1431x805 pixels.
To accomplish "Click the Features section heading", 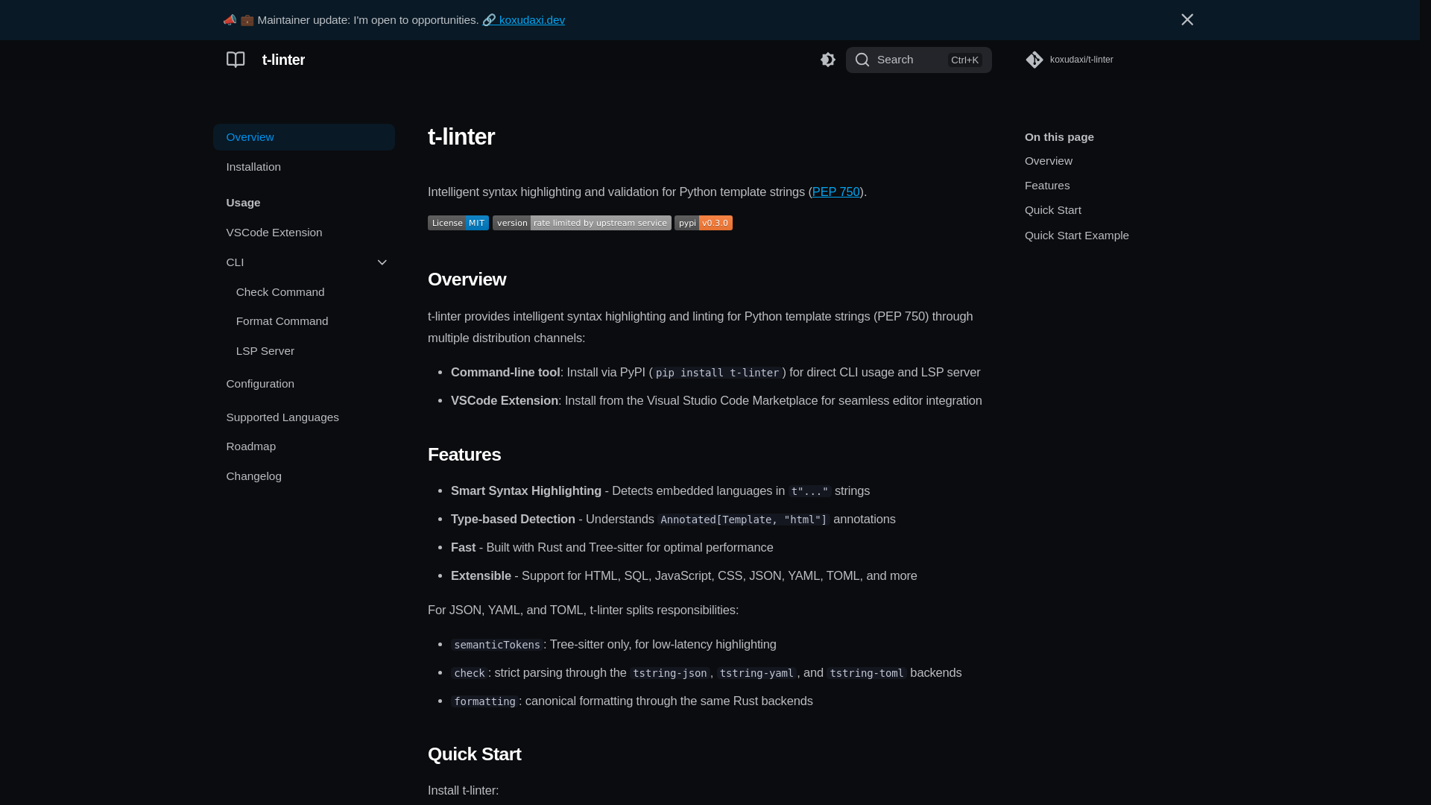I will [464, 455].
